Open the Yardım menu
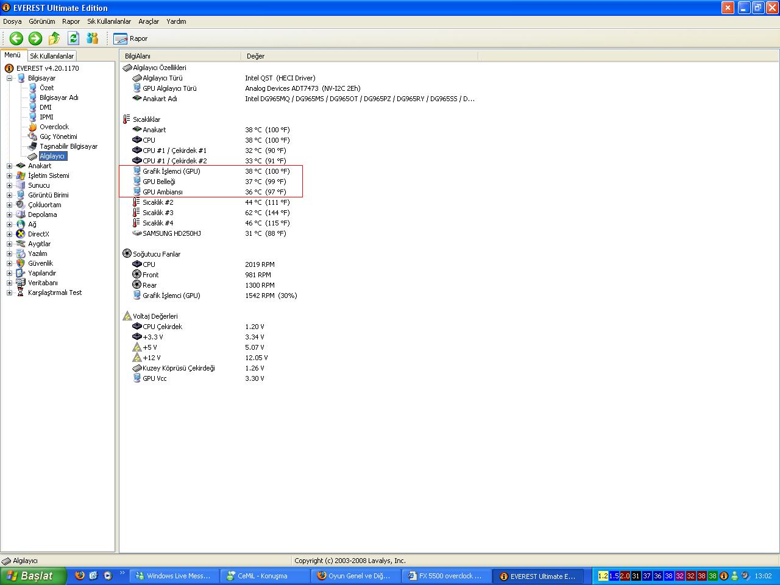Viewport: 780px width, 585px height. click(x=176, y=21)
